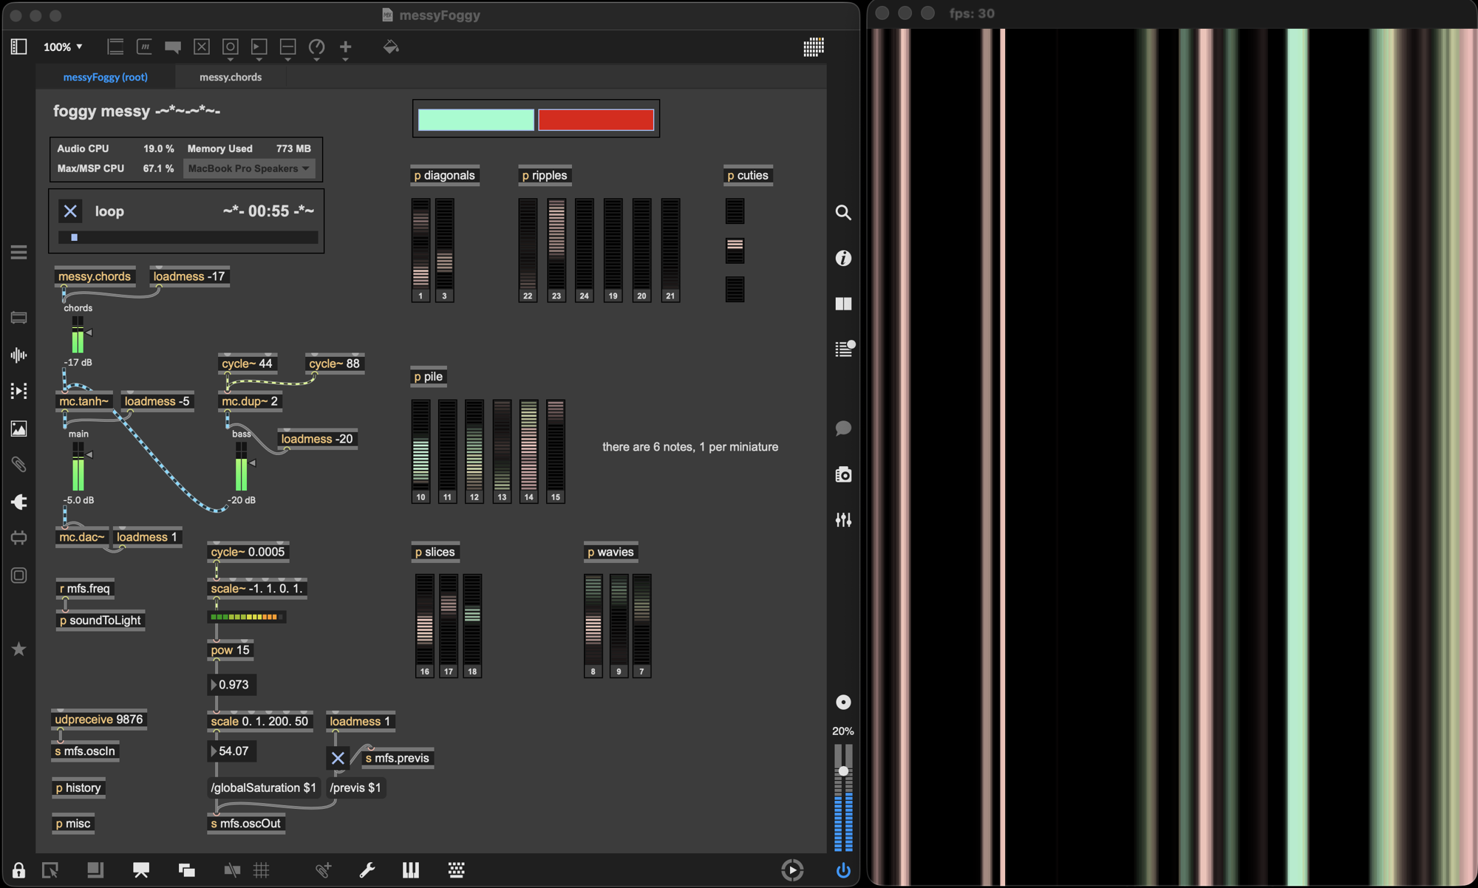Toggle the patcher lock icon

18,870
